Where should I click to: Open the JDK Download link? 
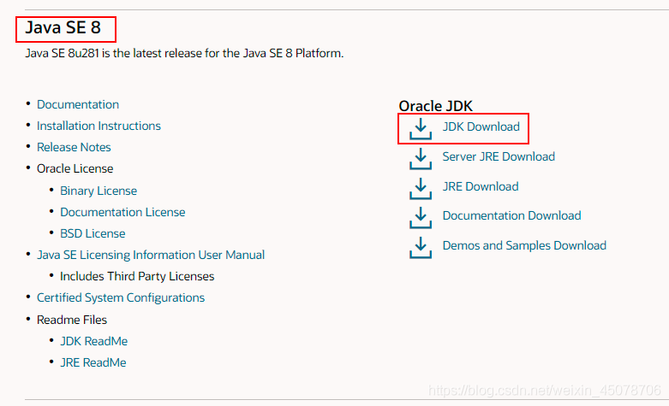click(481, 127)
